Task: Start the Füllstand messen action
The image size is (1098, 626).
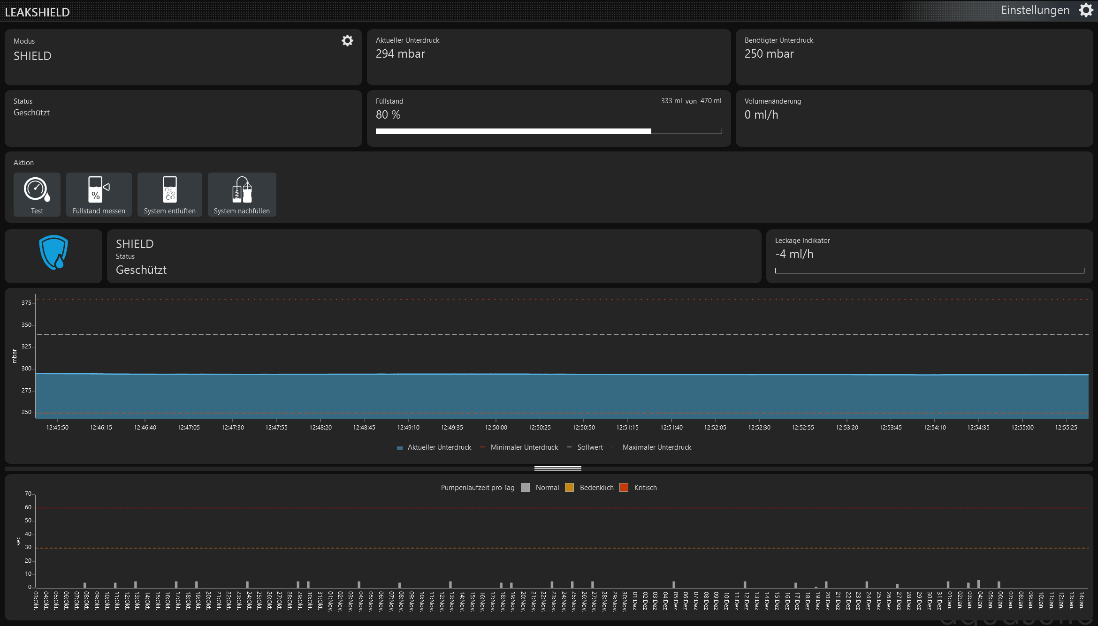Action: pos(99,194)
